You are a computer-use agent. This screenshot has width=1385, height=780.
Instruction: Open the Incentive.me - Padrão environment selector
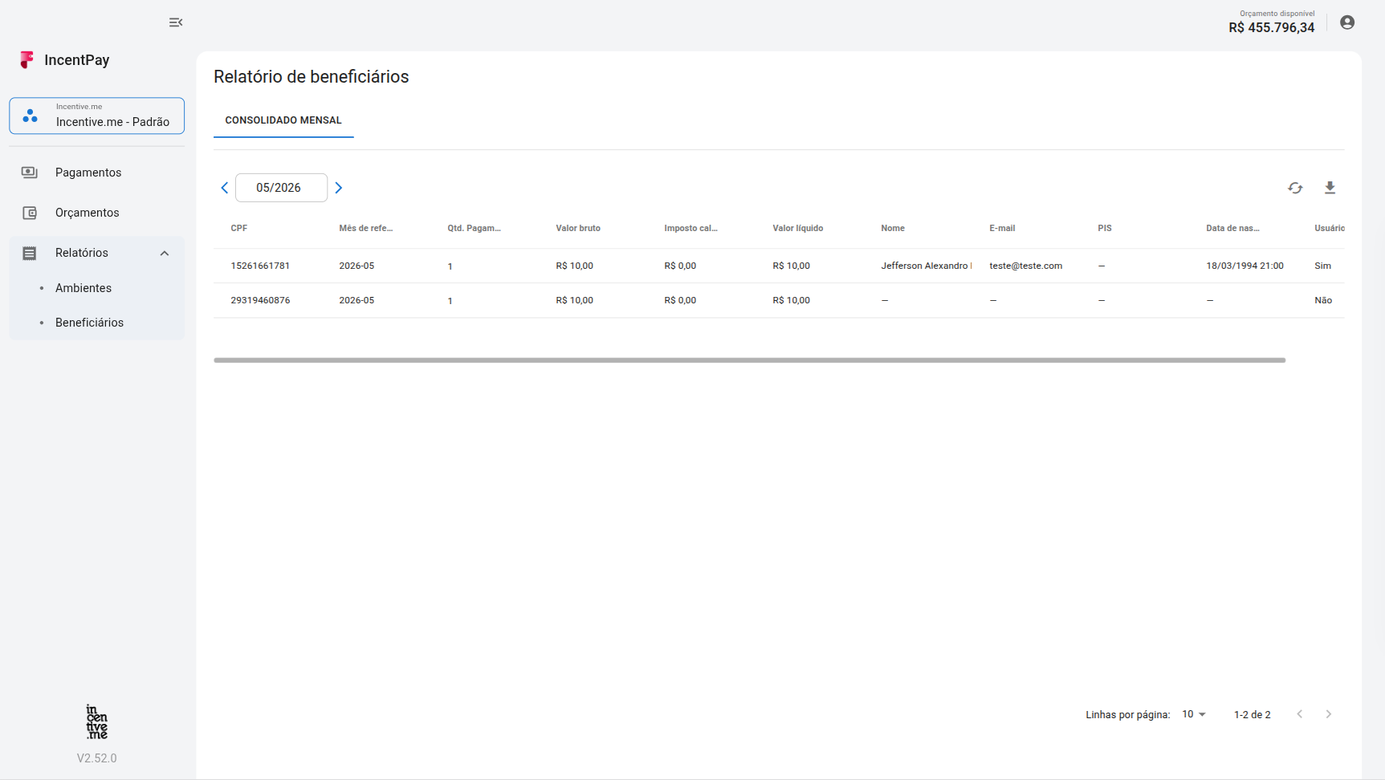click(x=96, y=116)
